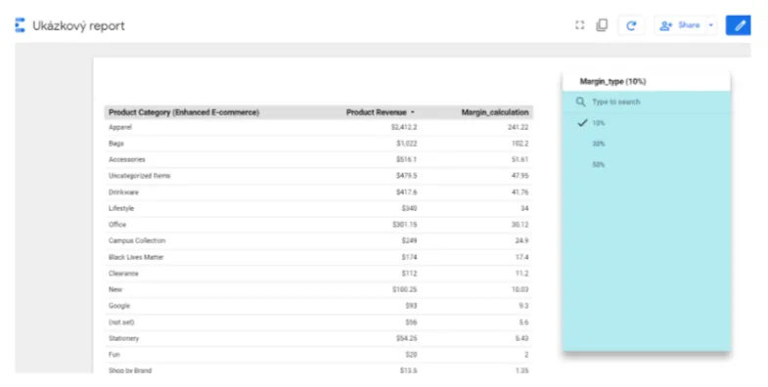Image resolution: width=768 pixels, height=387 pixels.
Task: Collapse the Margin_type (10%) dropdown header
Action: tap(647, 81)
